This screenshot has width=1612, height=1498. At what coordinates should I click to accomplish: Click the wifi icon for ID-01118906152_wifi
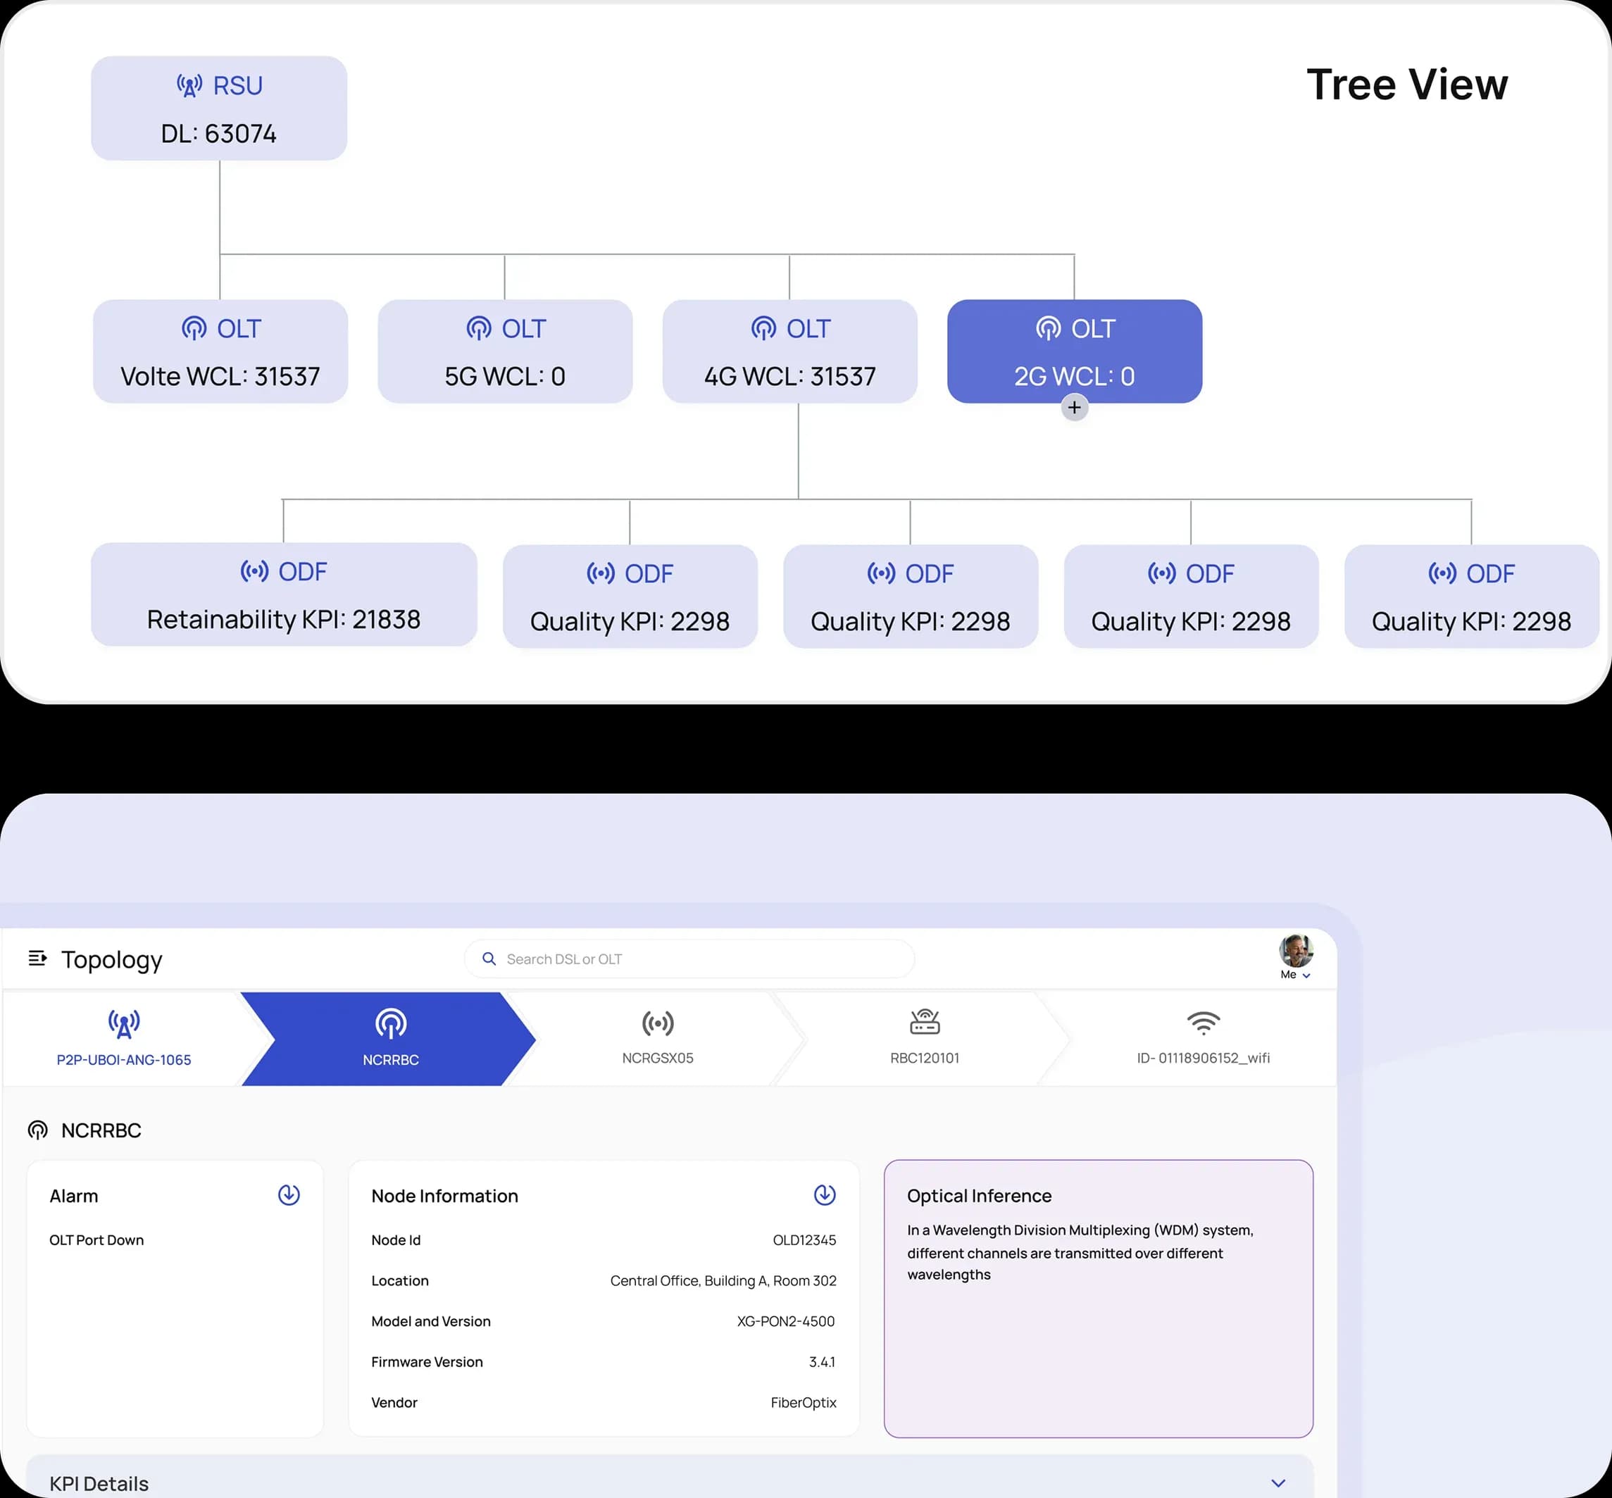point(1203,1023)
